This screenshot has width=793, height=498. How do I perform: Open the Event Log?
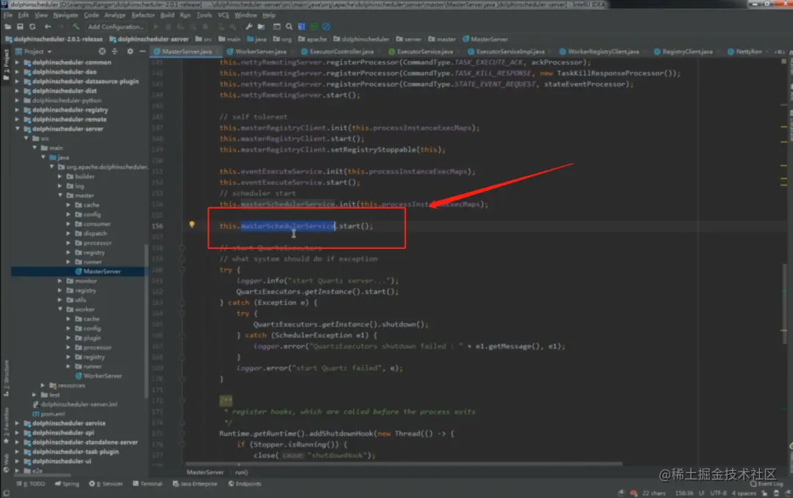pyautogui.click(x=766, y=484)
